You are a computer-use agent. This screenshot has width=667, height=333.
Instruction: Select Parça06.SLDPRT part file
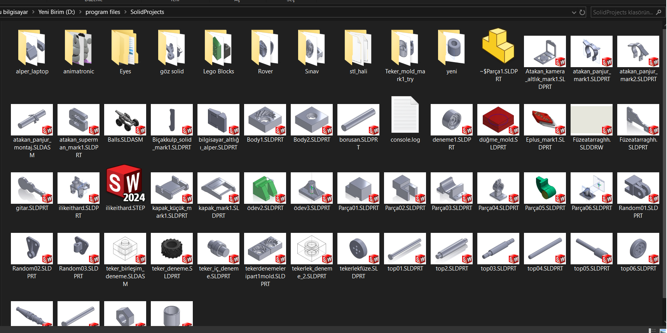(x=592, y=192)
